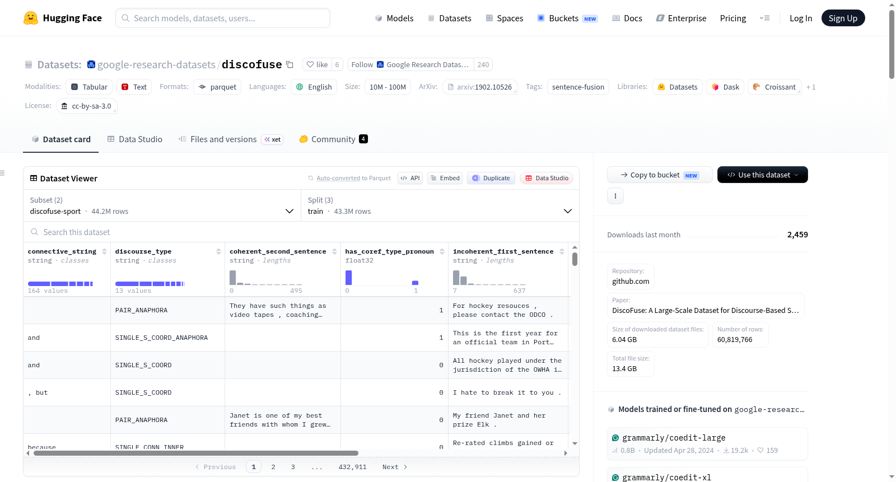Click the Text modality tag

tap(134, 87)
